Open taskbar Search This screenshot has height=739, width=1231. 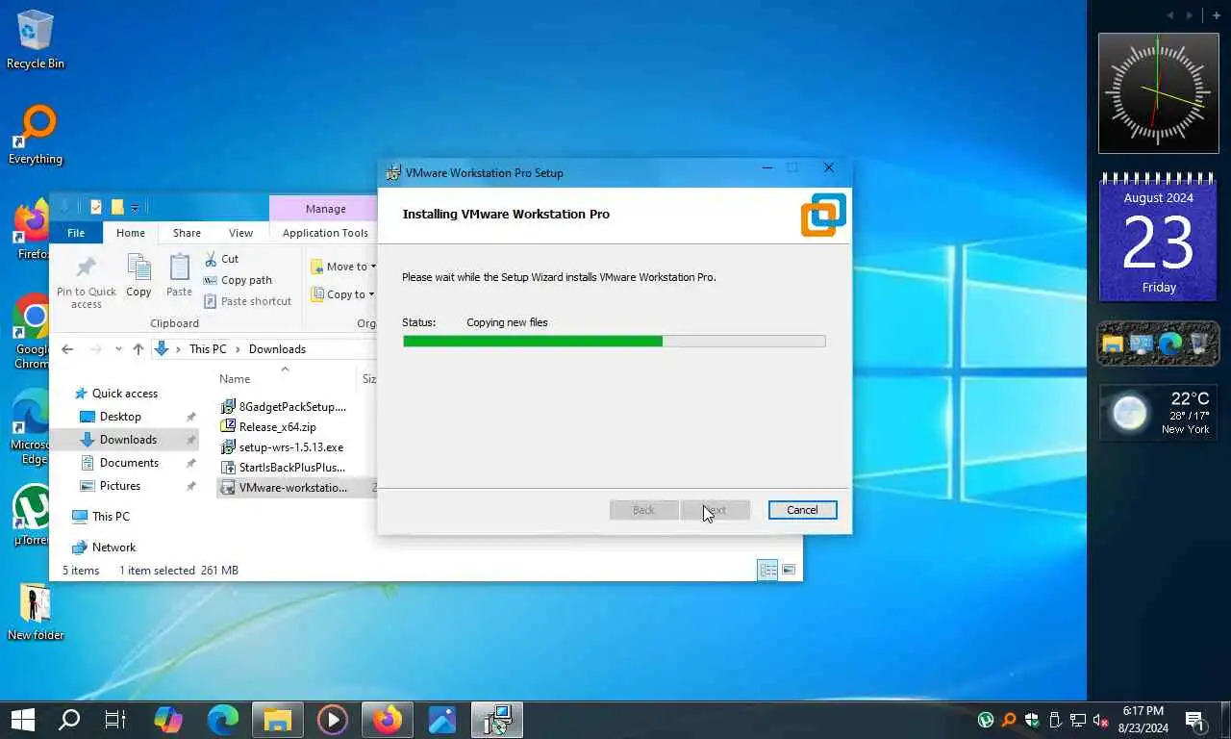click(69, 720)
